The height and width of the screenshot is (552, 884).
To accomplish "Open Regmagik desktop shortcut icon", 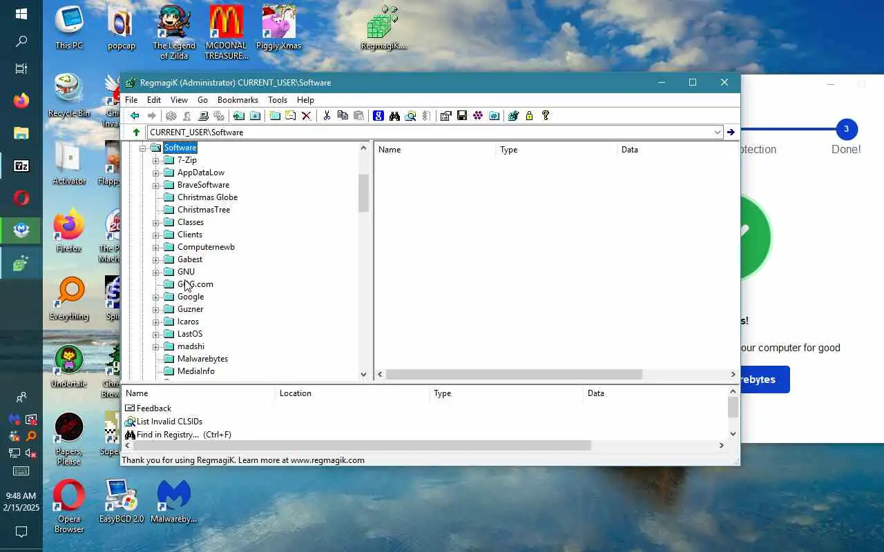I will click(x=383, y=28).
